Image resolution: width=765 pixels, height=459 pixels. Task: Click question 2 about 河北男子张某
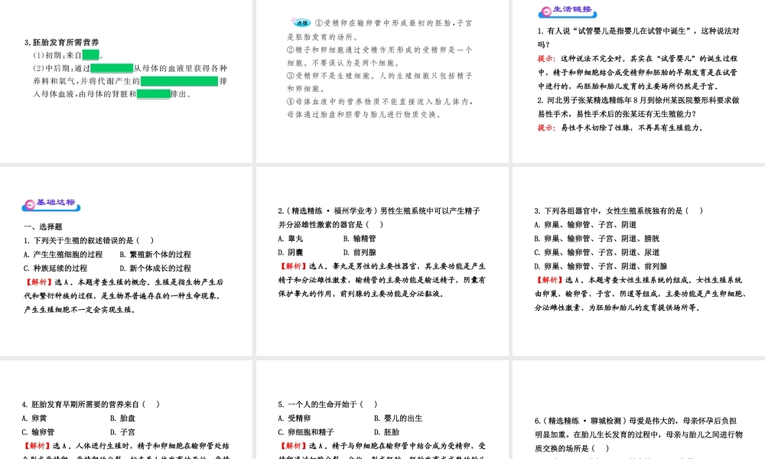[638, 107]
